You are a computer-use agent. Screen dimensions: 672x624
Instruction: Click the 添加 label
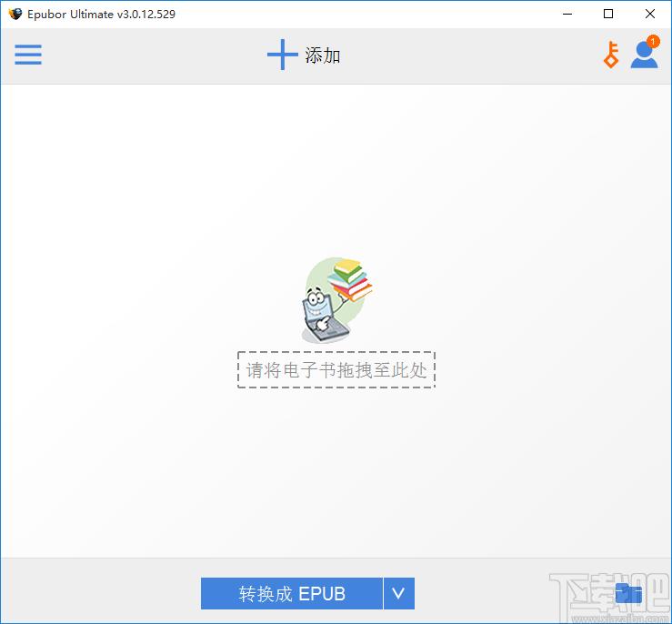(323, 55)
